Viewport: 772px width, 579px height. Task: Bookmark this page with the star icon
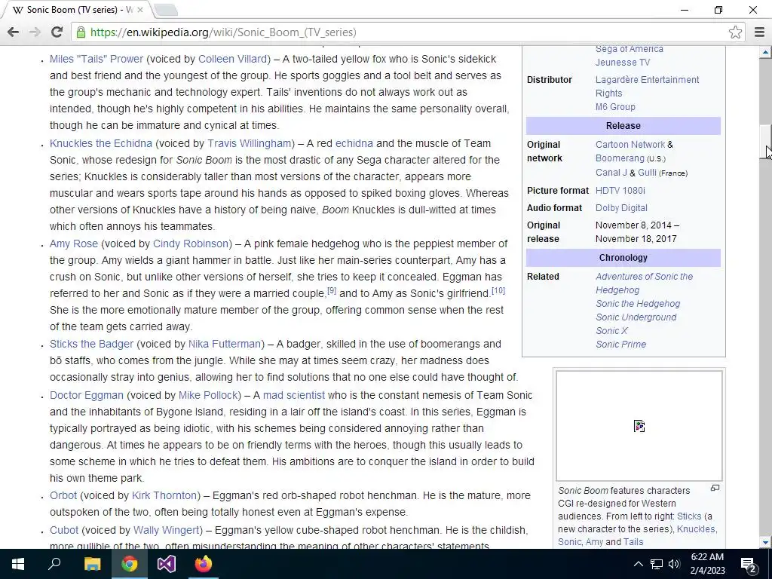pyautogui.click(x=735, y=32)
